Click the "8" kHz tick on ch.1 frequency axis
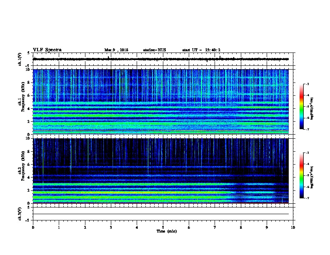Viewport: 330px width, 255px height. 29,82
